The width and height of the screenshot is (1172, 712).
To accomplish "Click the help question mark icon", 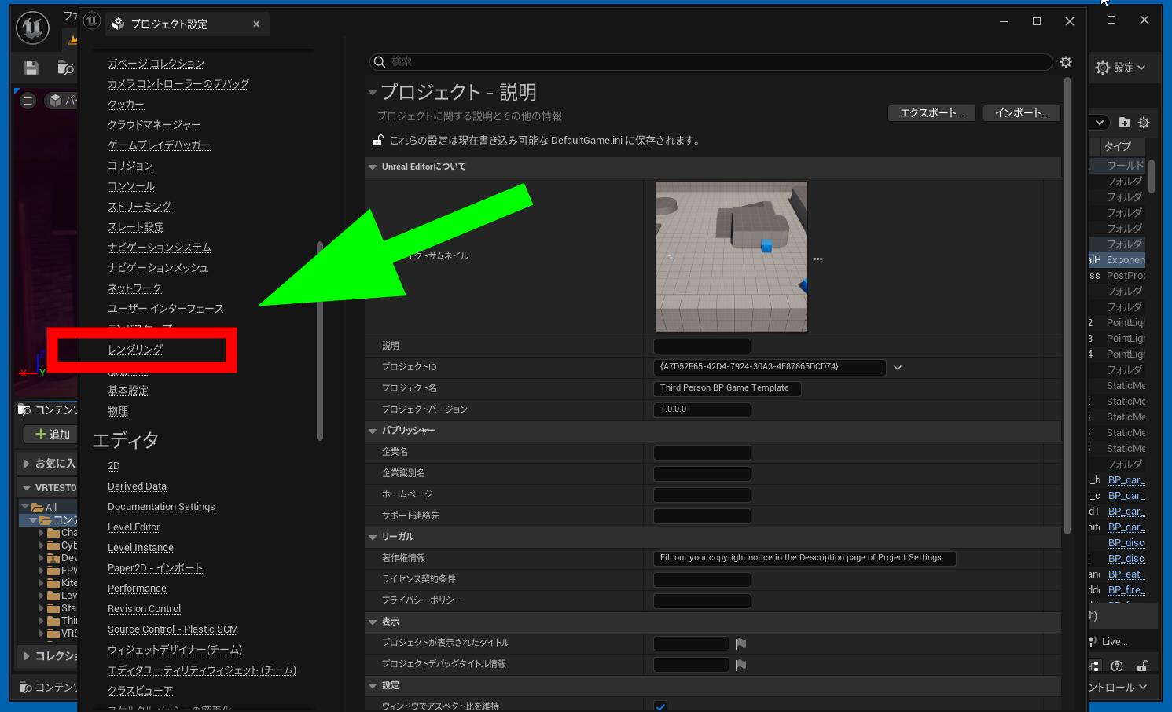I will (x=1117, y=666).
